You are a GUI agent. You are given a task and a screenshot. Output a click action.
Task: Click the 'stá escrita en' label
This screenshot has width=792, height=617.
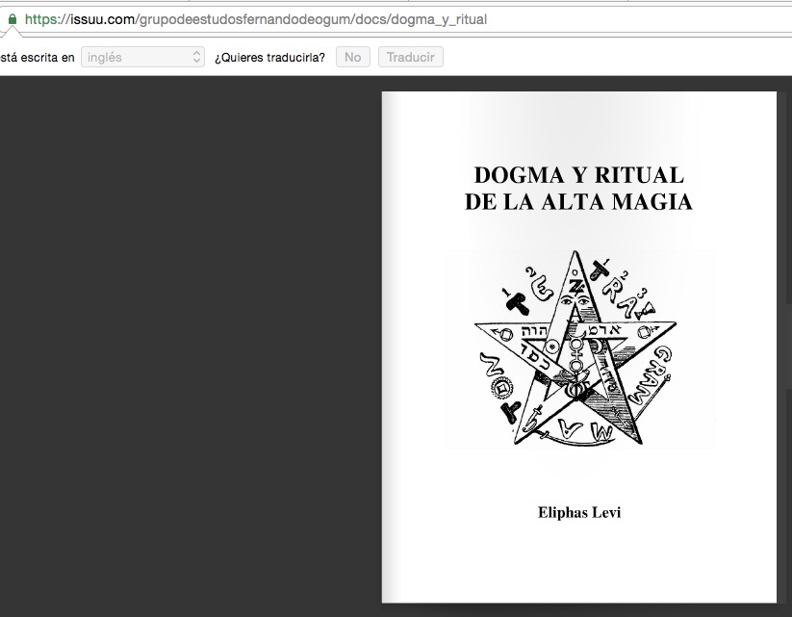(37, 57)
